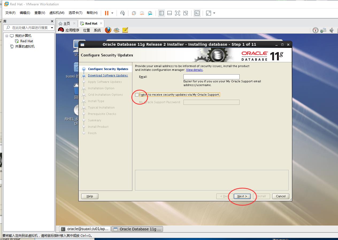Select 共享的虚拟机 in the library tree
The width and height of the screenshot is (338, 240).
coord(25,46)
